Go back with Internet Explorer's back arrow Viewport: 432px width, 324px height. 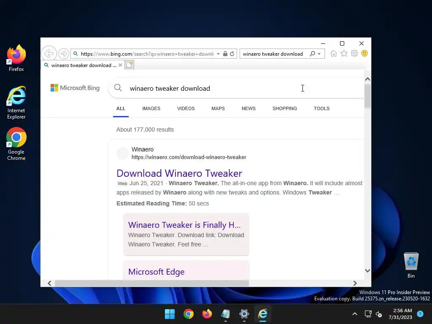point(49,54)
